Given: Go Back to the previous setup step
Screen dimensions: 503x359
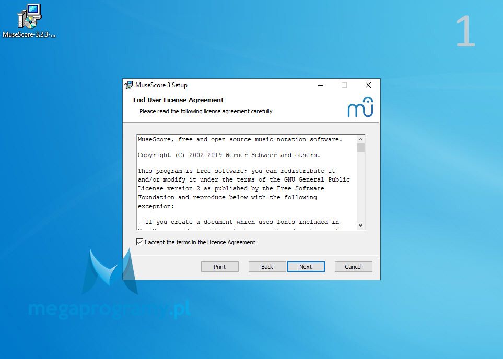Looking at the screenshot, I should pyautogui.click(x=267, y=267).
